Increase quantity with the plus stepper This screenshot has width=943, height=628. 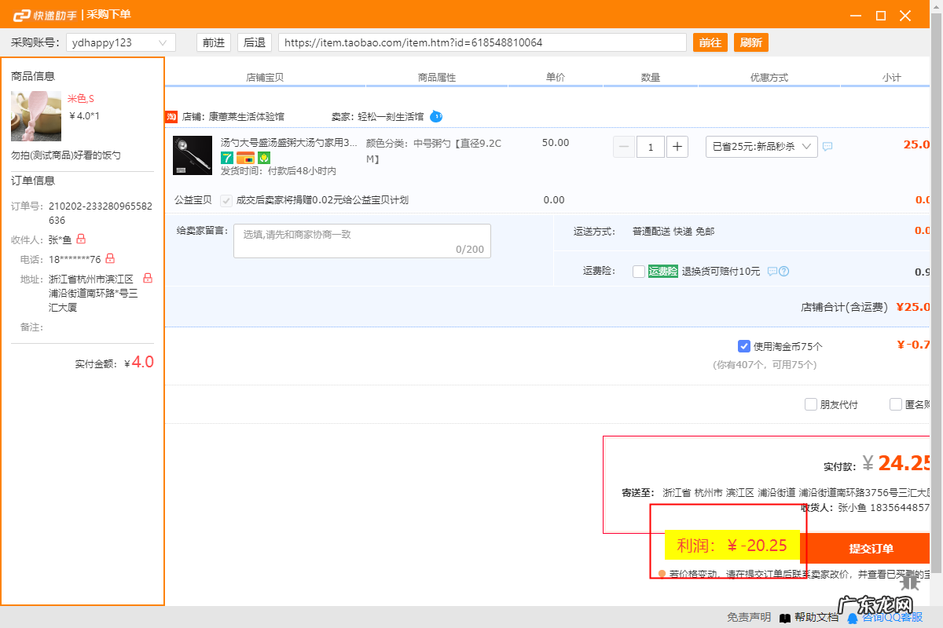pyautogui.click(x=677, y=147)
